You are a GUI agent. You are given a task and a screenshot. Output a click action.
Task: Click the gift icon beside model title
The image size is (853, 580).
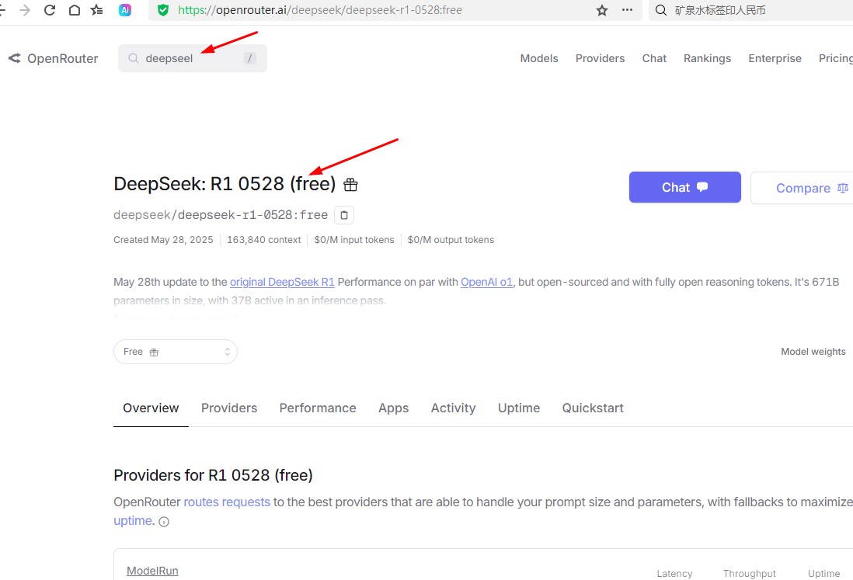tap(350, 185)
